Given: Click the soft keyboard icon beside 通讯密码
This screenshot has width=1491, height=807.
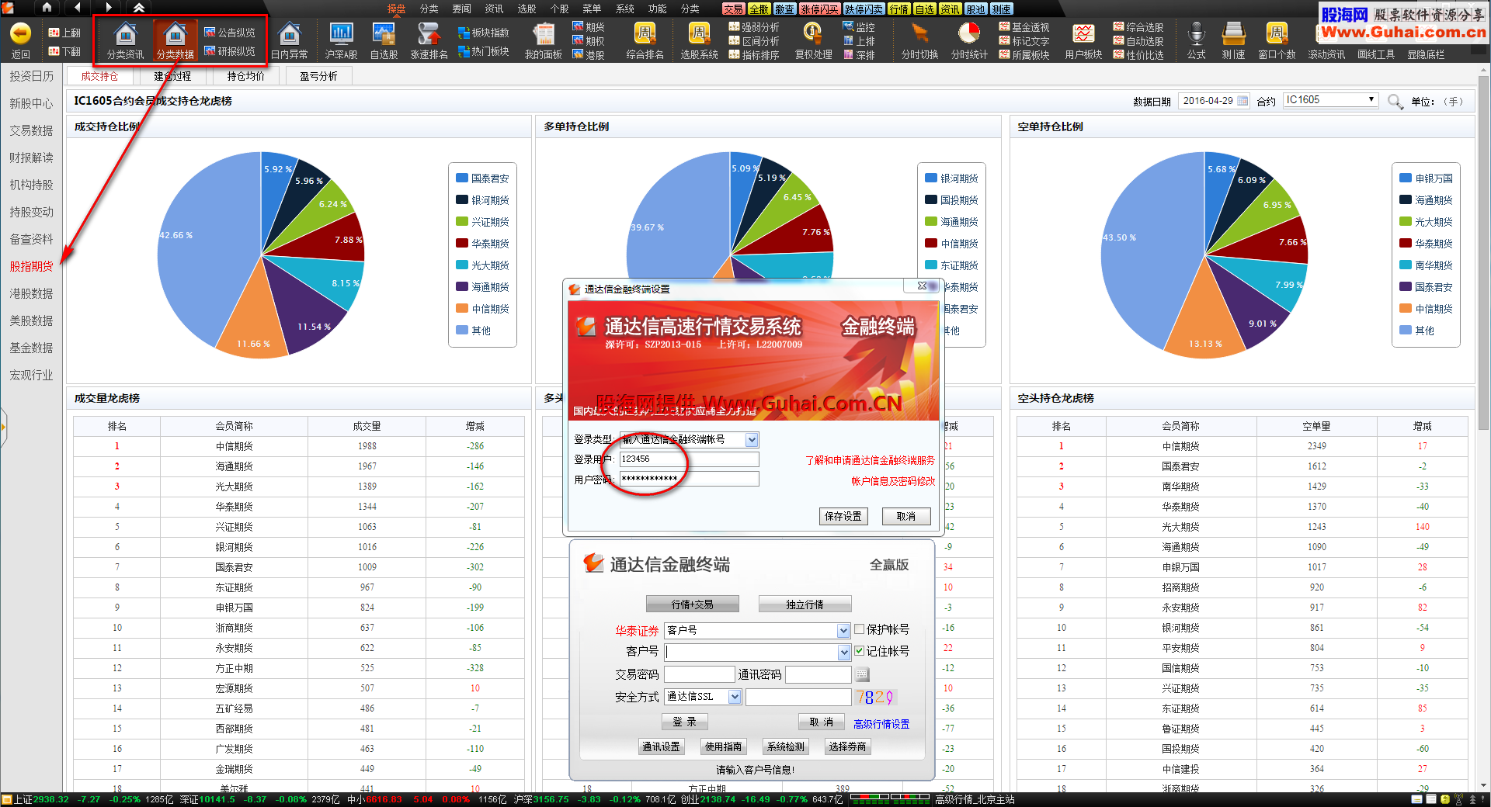Looking at the screenshot, I should pos(862,674).
